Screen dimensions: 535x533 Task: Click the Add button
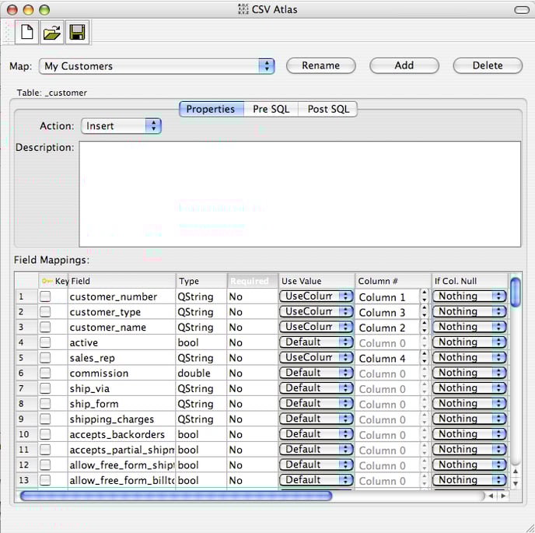pos(404,65)
